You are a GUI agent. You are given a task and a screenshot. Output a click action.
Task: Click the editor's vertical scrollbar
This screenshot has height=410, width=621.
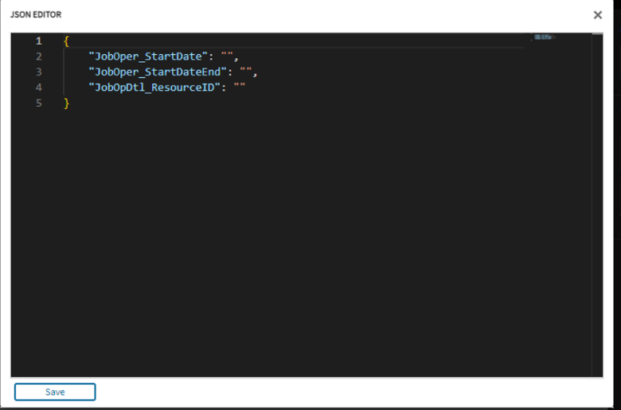point(597,205)
